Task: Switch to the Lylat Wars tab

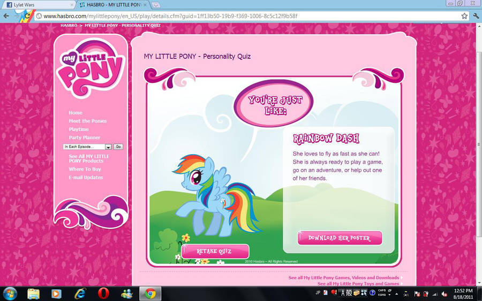Action: click(x=37, y=5)
